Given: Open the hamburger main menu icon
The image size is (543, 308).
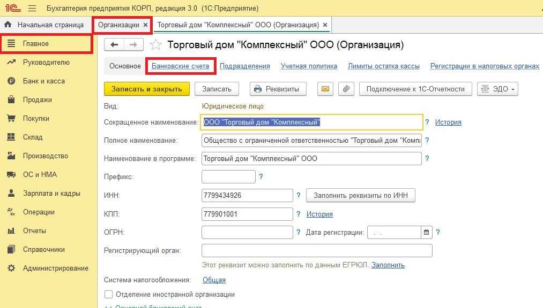Looking at the screenshot, I should coord(32,8).
